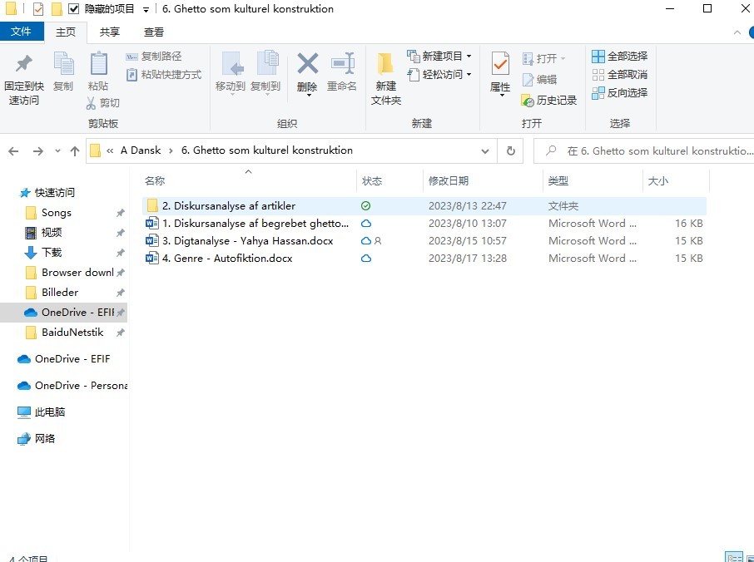The height and width of the screenshot is (562, 754).
Task: Click Paste shortcut (粘贴快捷方式)
Action: [x=164, y=75]
